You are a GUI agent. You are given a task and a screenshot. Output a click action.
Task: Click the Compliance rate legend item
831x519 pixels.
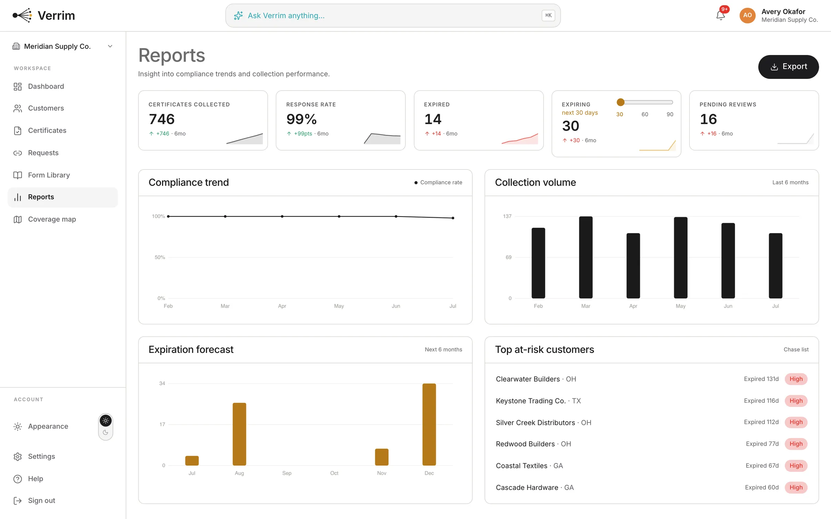click(438, 182)
